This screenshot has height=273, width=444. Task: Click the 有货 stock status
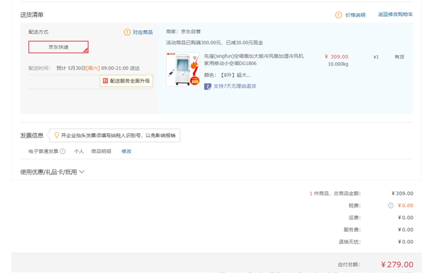click(x=399, y=57)
